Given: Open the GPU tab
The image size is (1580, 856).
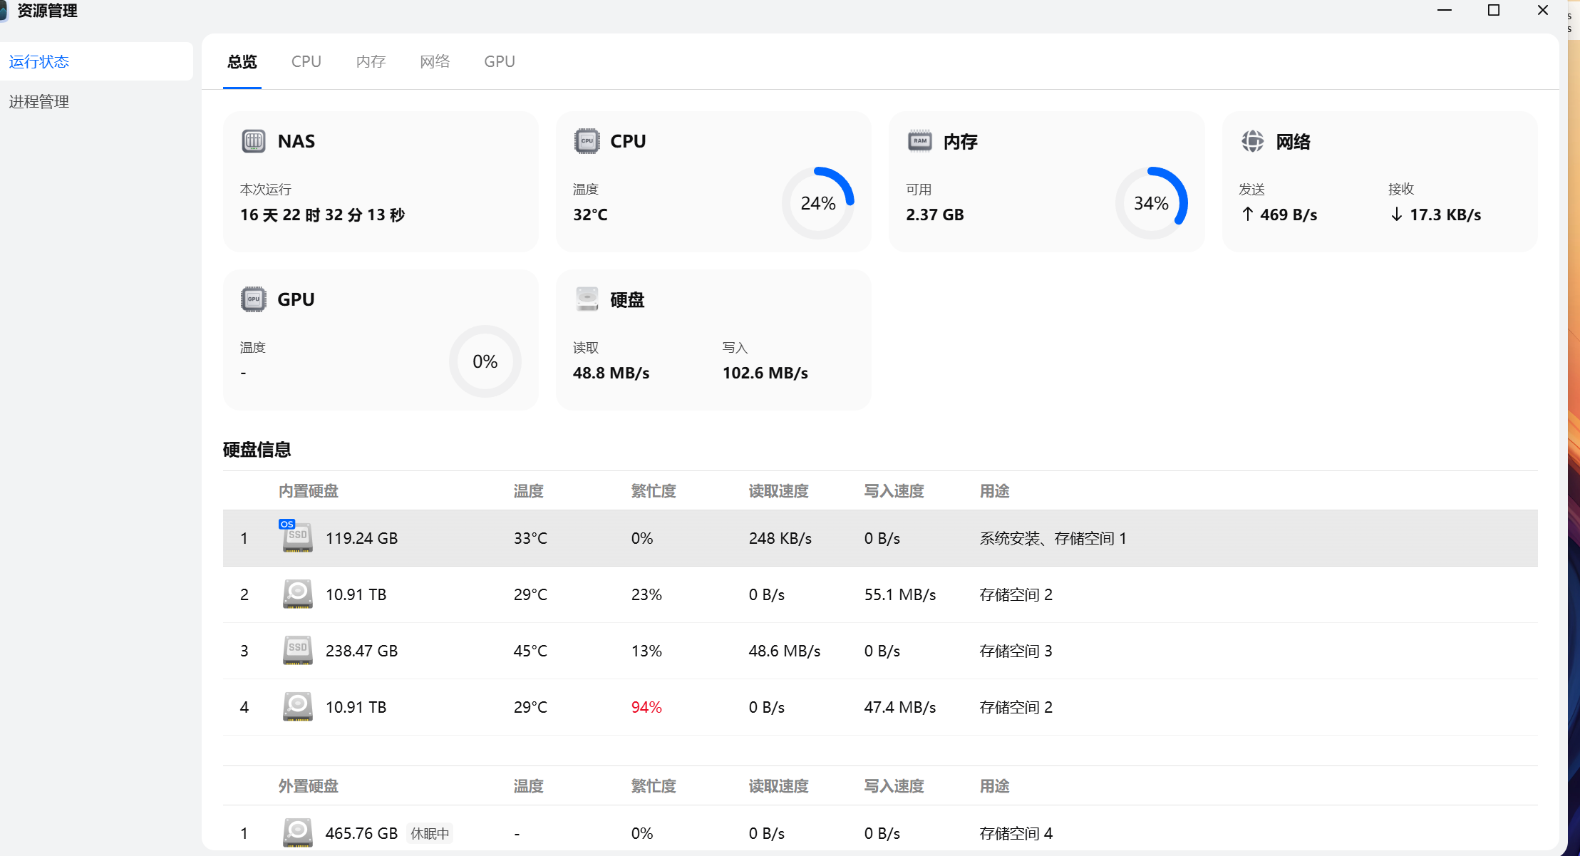Looking at the screenshot, I should click(499, 61).
